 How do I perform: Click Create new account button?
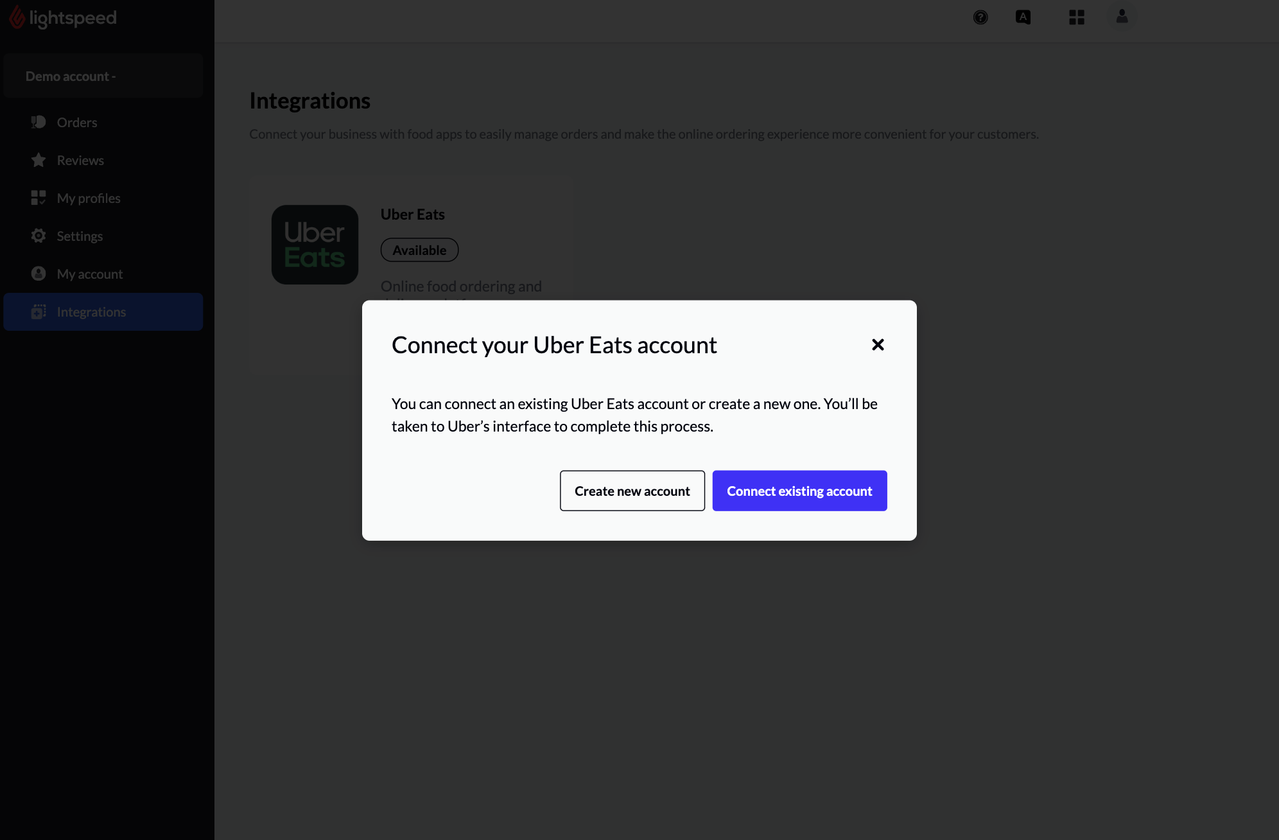[x=632, y=490]
